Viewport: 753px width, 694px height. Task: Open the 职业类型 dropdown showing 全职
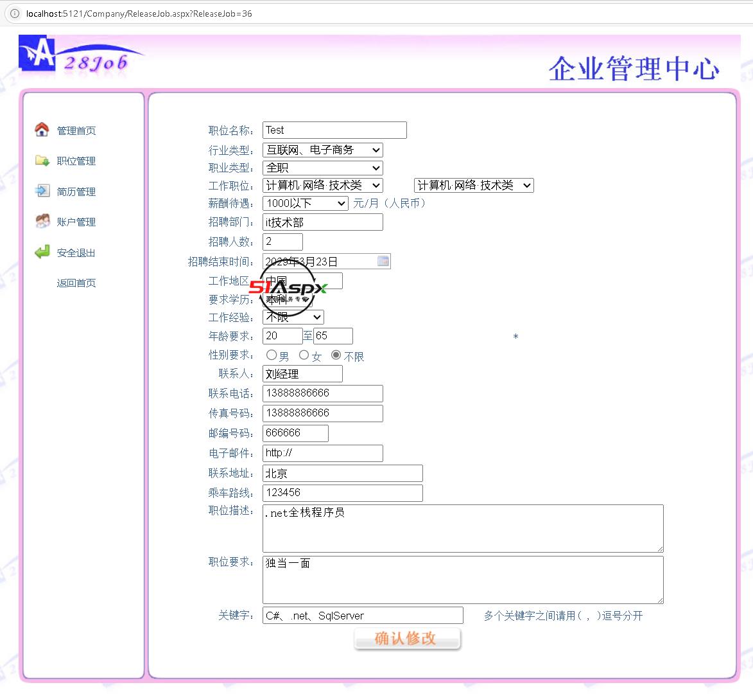click(x=323, y=168)
